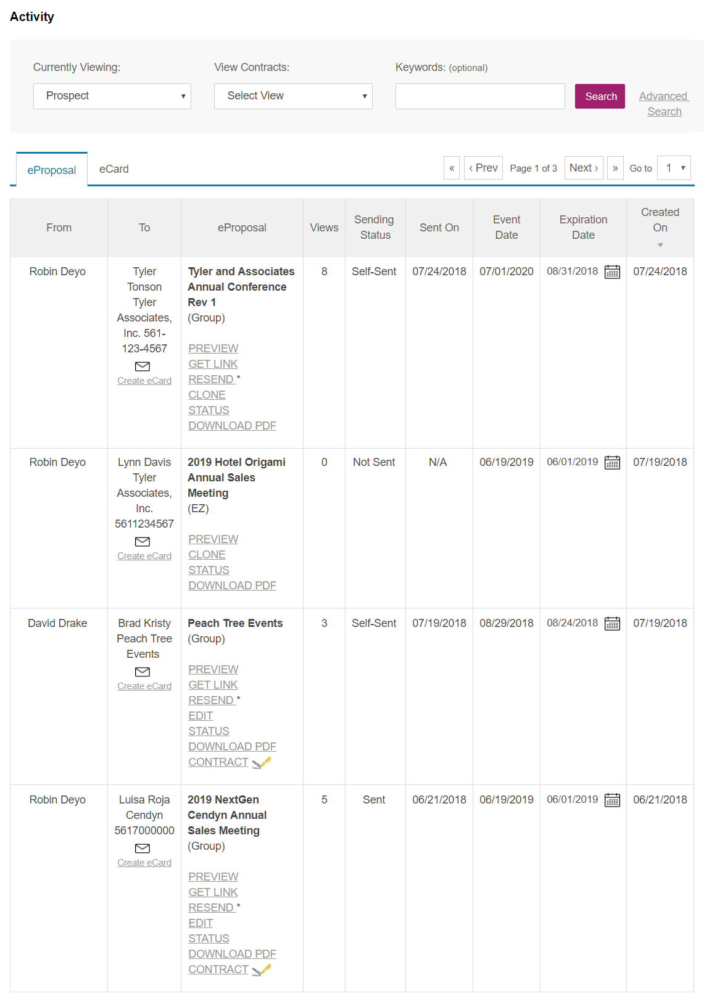This screenshot has width=704, height=996.
Task: Download PDF of 2019 NextGen Cendyn proposal
Action: [233, 954]
